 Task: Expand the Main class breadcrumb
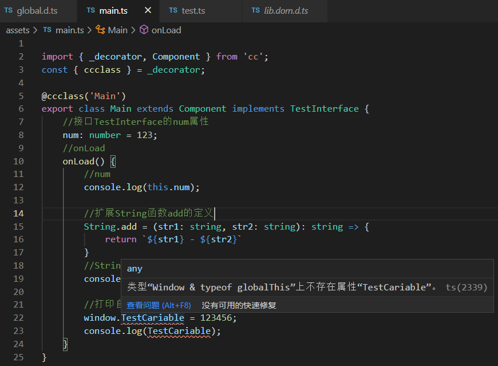(x=118, y=30)
